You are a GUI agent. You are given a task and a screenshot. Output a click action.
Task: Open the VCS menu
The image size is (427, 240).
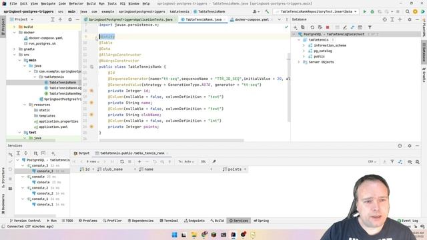tap(123, 4)
